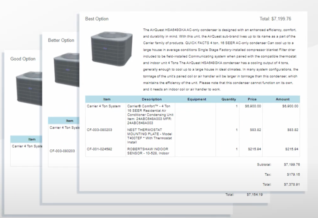
Task: Click the Best Option heading
Action: (x=97, y=19)
